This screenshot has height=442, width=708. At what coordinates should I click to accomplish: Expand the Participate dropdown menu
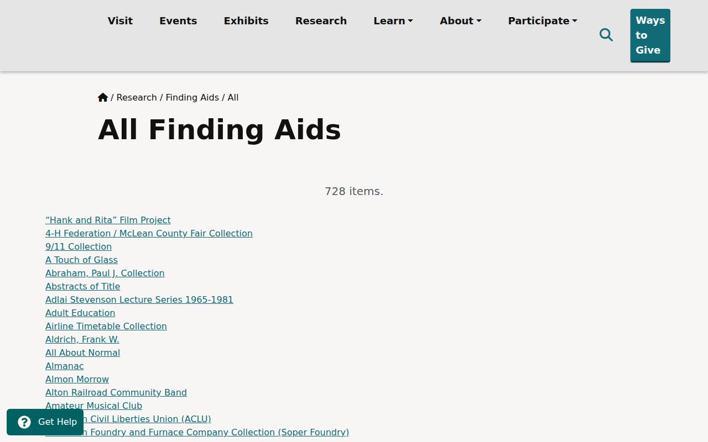pyautogui.click(x=543, y=21)
